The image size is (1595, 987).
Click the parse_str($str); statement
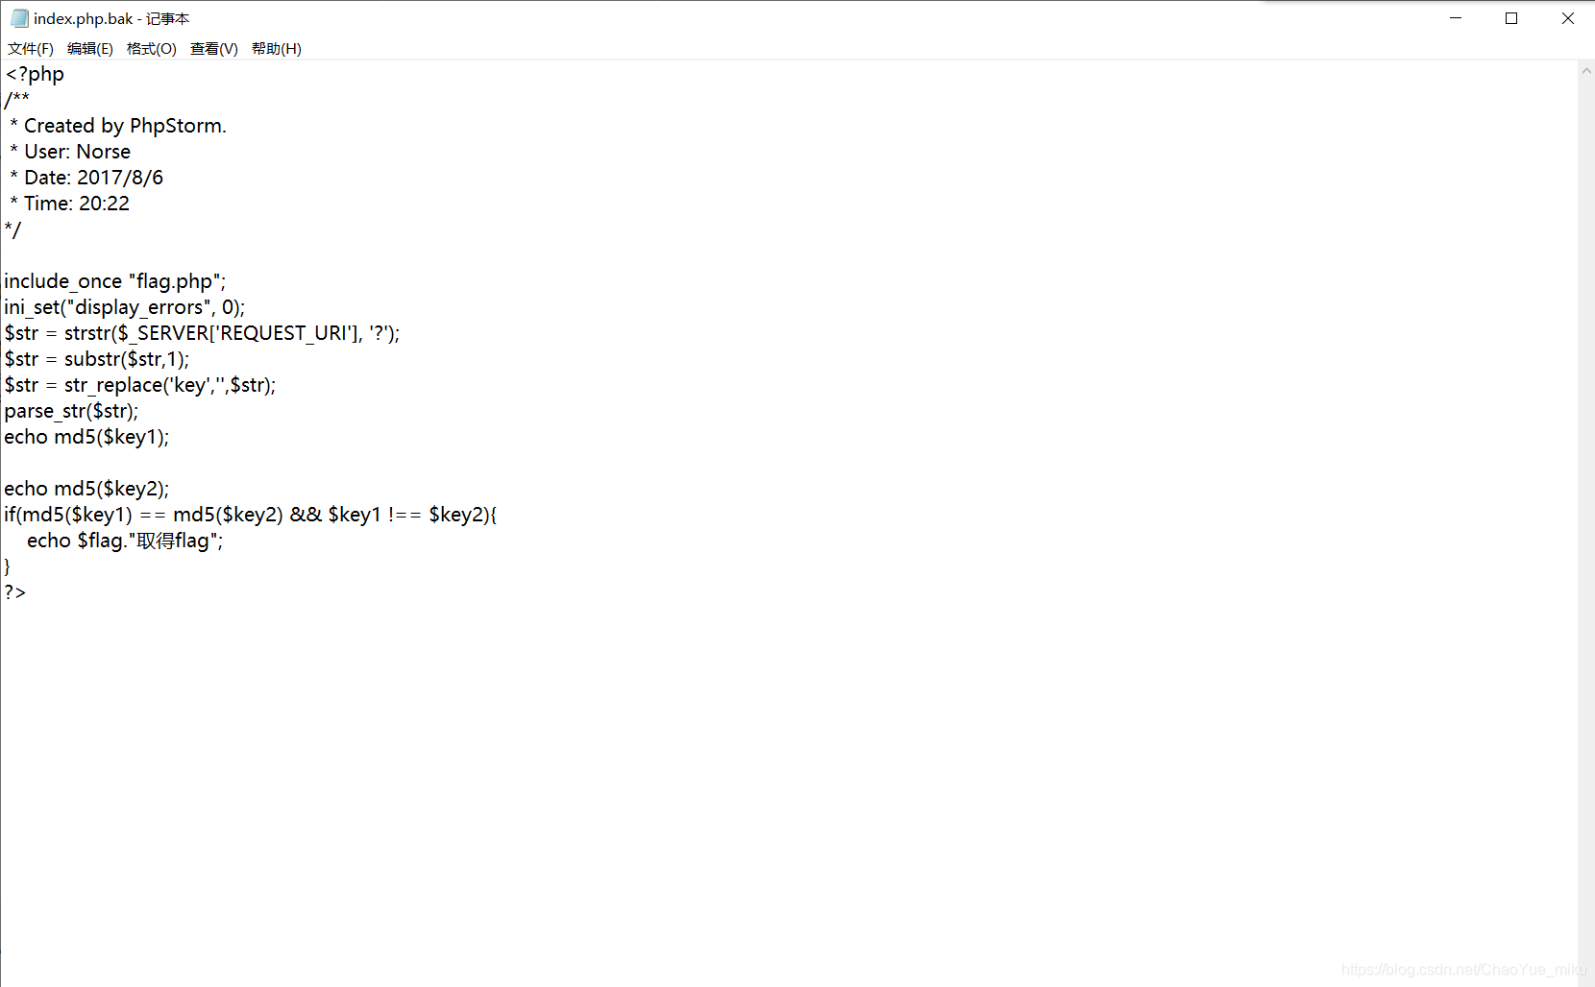coord(71,411)
